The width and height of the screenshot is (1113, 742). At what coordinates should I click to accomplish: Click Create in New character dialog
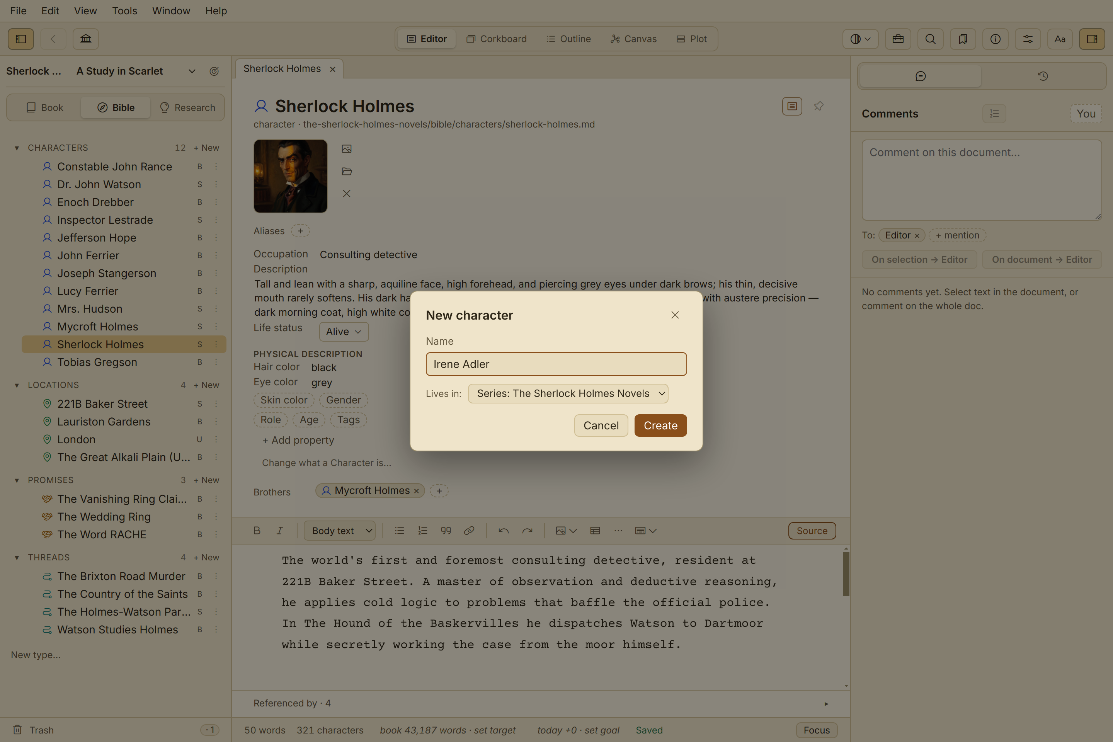click(x=660, y=425)
